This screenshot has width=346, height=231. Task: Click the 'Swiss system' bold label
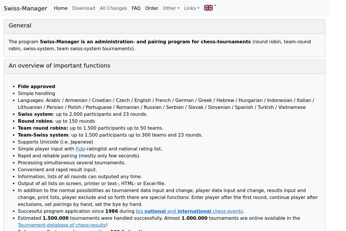[35, 114]
